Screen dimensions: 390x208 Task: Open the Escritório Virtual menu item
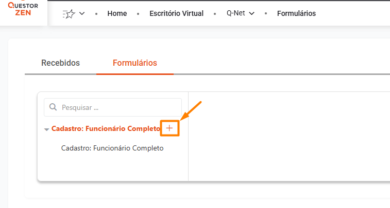(176, 13)
